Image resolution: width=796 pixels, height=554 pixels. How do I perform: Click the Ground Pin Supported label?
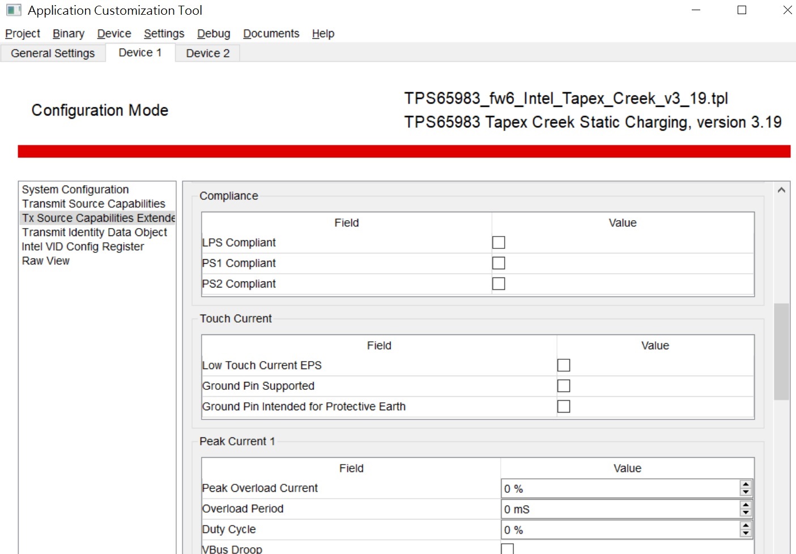258,386
